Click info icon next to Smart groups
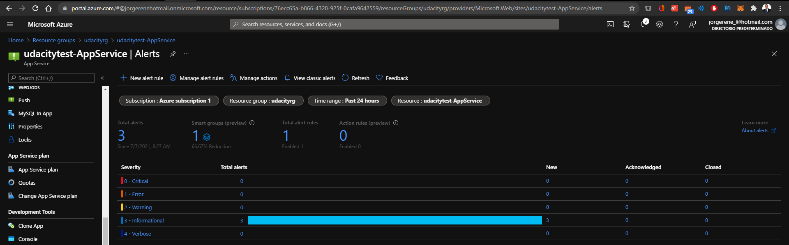 pyautogui.click(x=252, y=123)
